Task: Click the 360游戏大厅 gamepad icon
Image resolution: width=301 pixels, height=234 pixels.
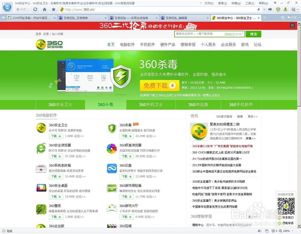Action: (x=112, y=208)
